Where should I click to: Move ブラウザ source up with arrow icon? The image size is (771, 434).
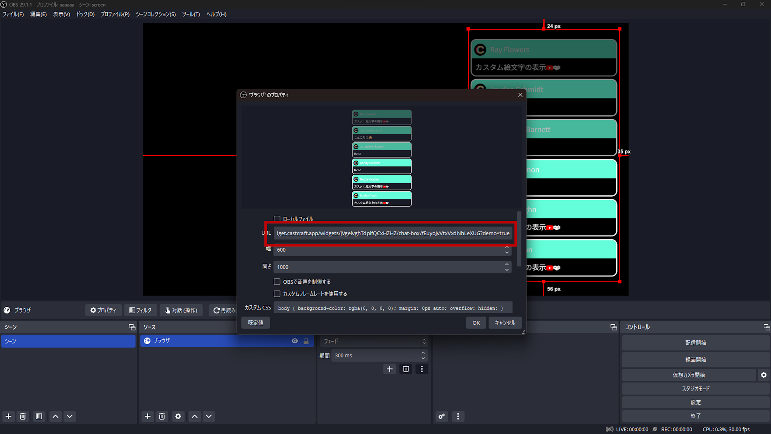tap(194, 416)
